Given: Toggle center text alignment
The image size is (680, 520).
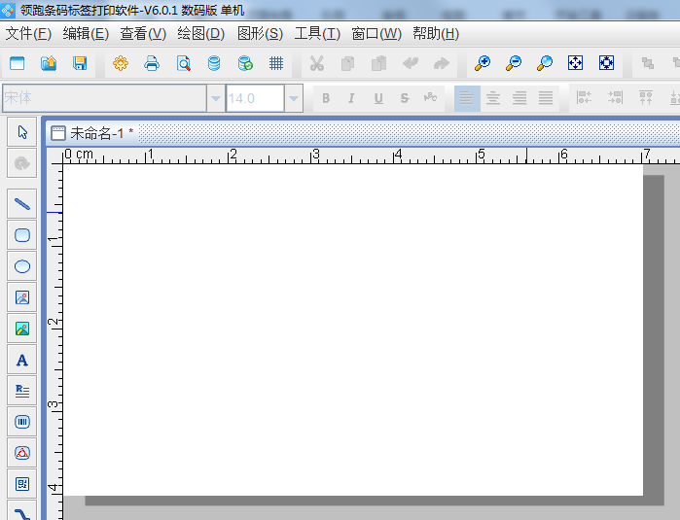Looking at the screenshot, I should 493,98.
